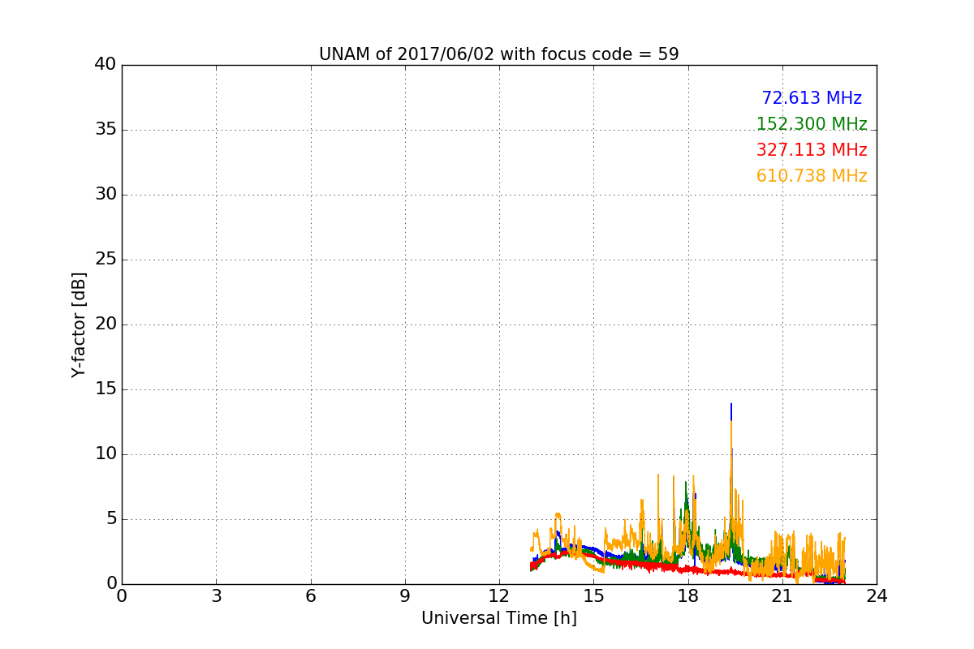Click the y-axis tick label 10
Image resolution: width=974 pixels, height=649 pixels.
(x=106, y=454)
